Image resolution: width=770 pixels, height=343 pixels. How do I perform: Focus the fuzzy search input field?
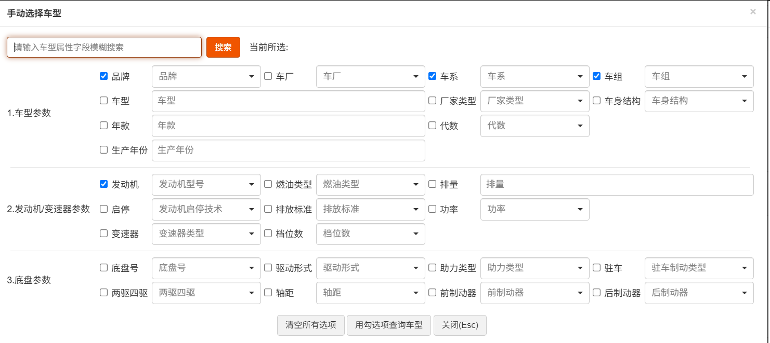[x=104, y=47]
